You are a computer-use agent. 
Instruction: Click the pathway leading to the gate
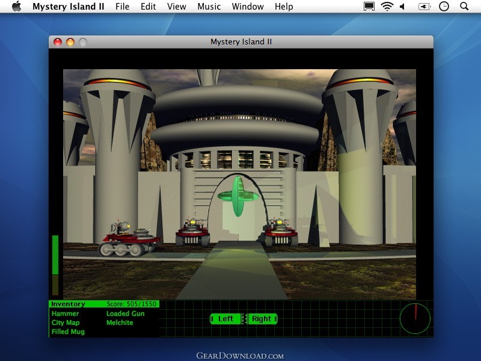click(x=233, y=270)
